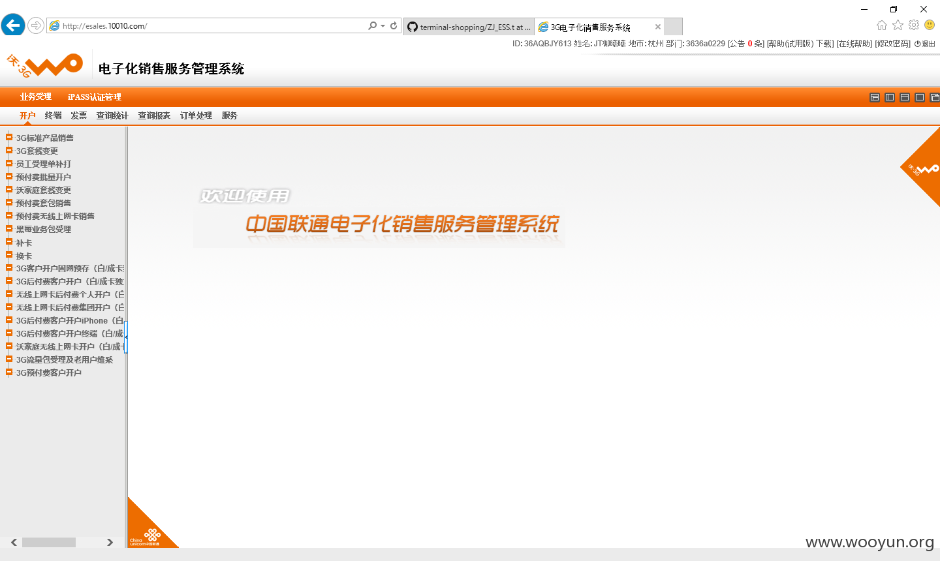Open 预付费无线上网卡销售 in the sidebar
Image resolution: width=940 pixels, height=561 pixels.
tap(55, 216)
